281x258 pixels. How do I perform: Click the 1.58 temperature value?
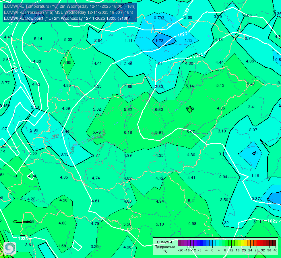tap(62, 246)
